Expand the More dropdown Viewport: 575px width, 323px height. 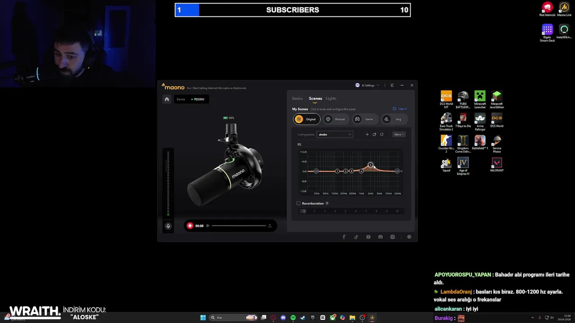click(x=399, y=134)
